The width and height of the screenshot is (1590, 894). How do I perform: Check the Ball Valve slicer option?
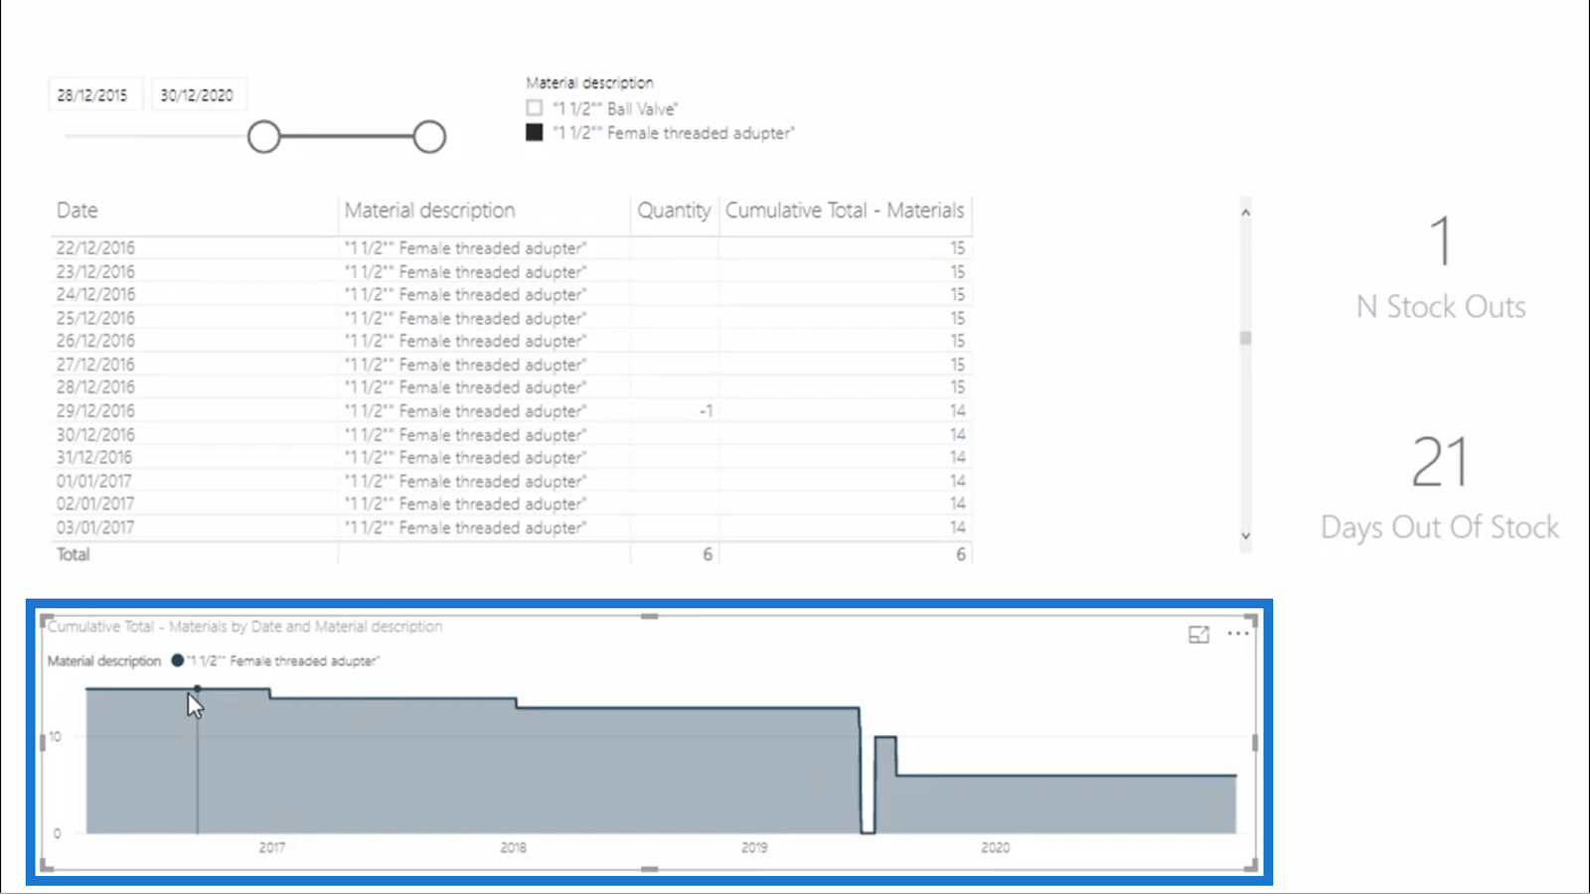[535, 108]
